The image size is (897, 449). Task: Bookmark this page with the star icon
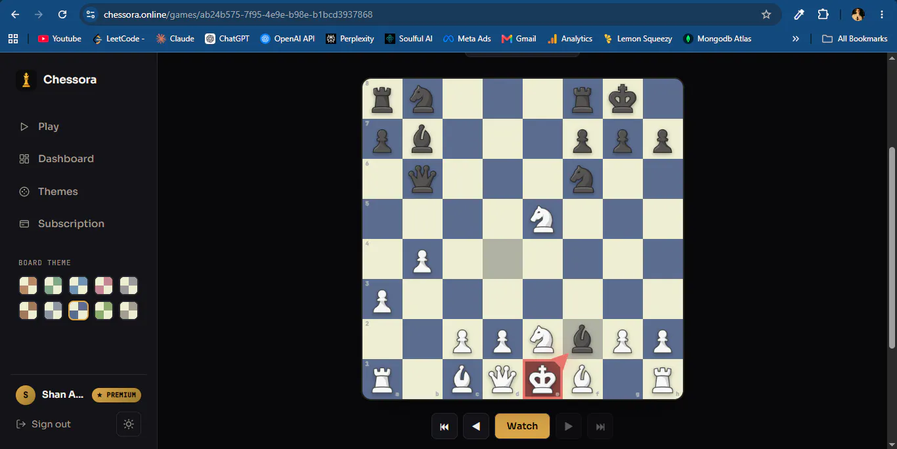pos(766,14)
